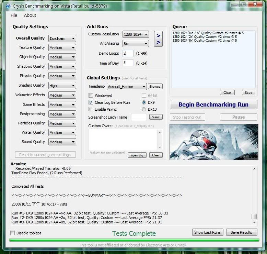The image size is (267, 254).
Task: Clear the Custom Cvars box
Action: coord(156,155)
